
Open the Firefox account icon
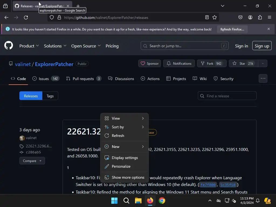(x=250, y=17)
